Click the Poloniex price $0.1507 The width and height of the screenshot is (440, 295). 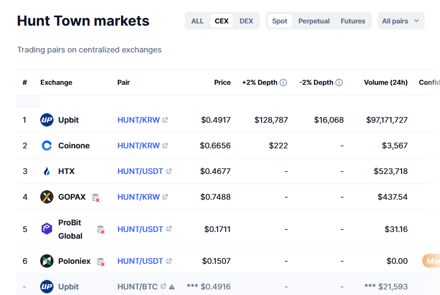point(216,261)
